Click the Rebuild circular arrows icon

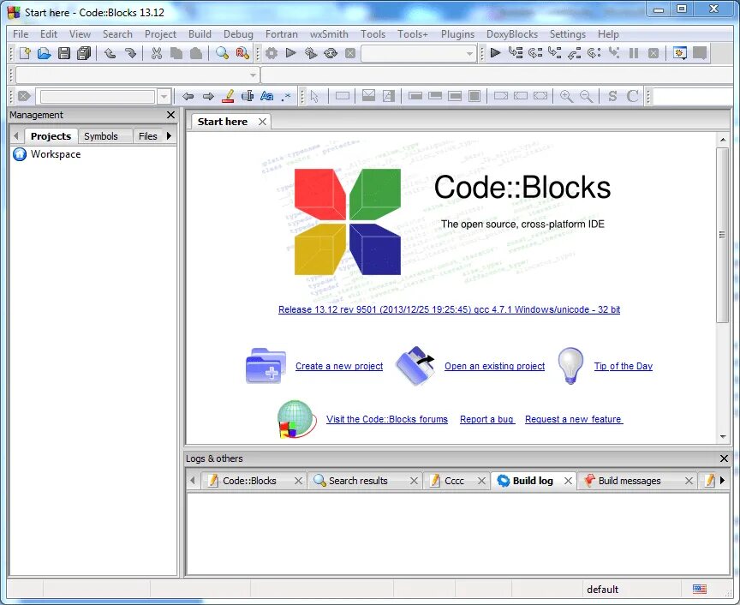tap(331, 53)
